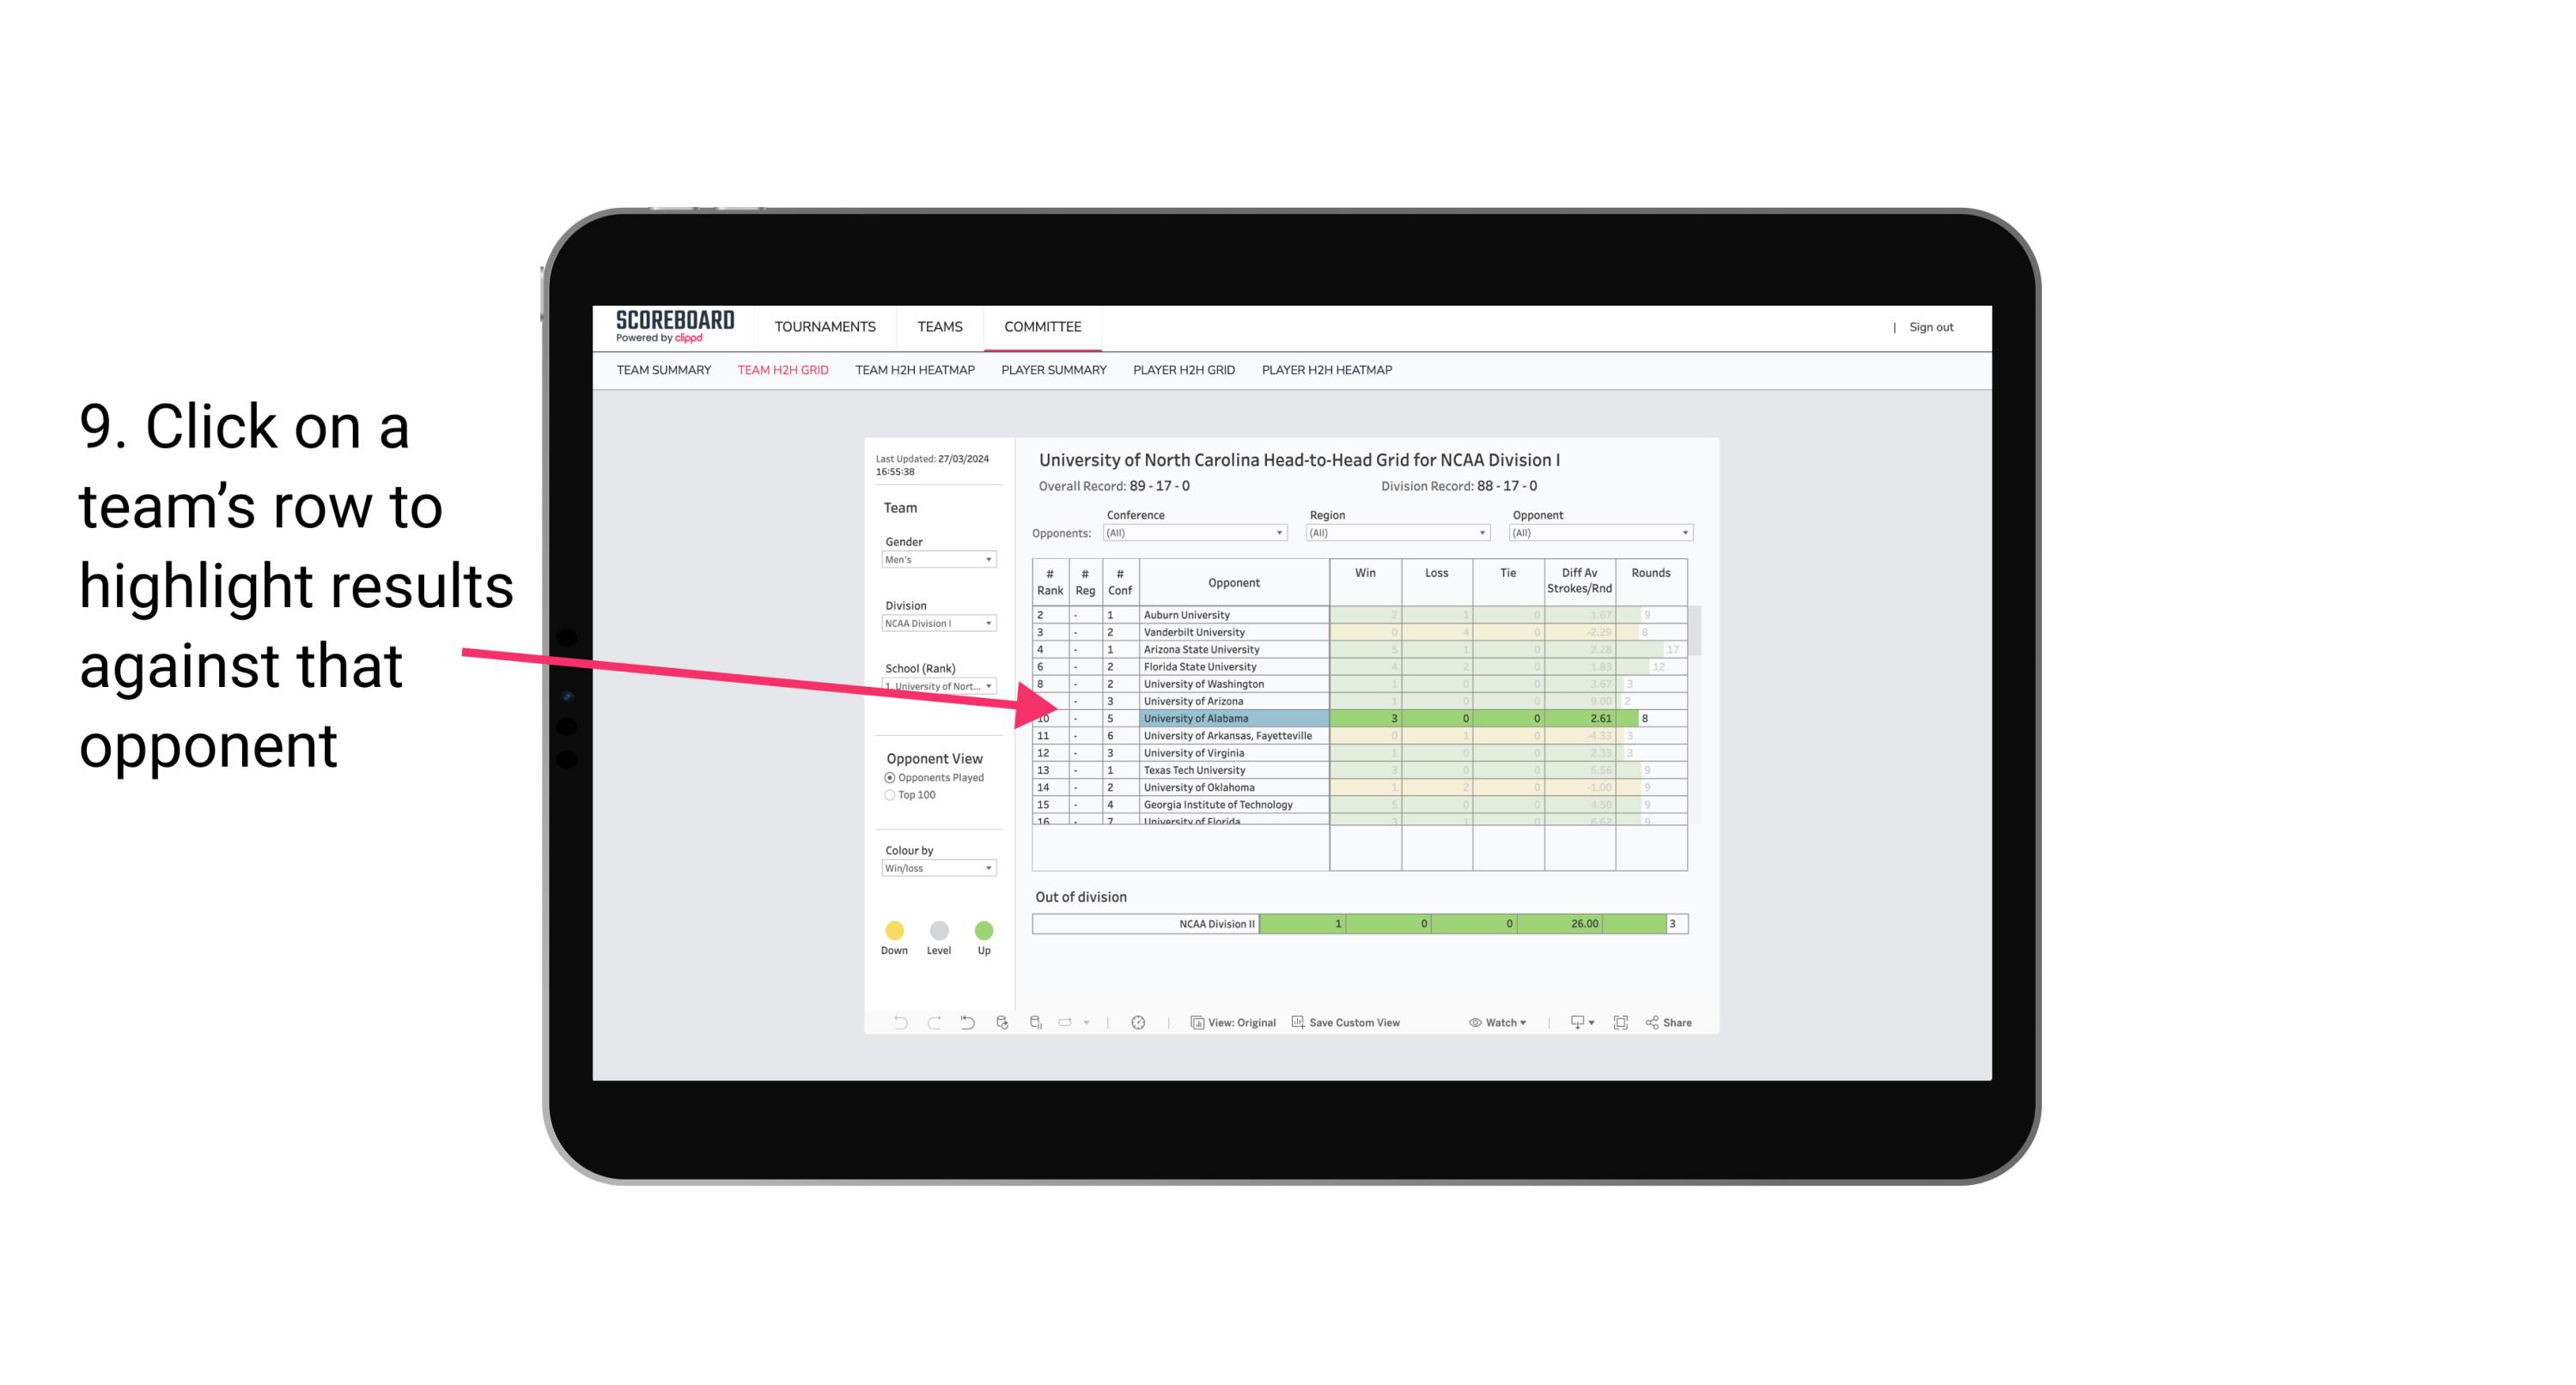Click the Teams menu item
The image size is (2576, 1385).
point(938,325)
